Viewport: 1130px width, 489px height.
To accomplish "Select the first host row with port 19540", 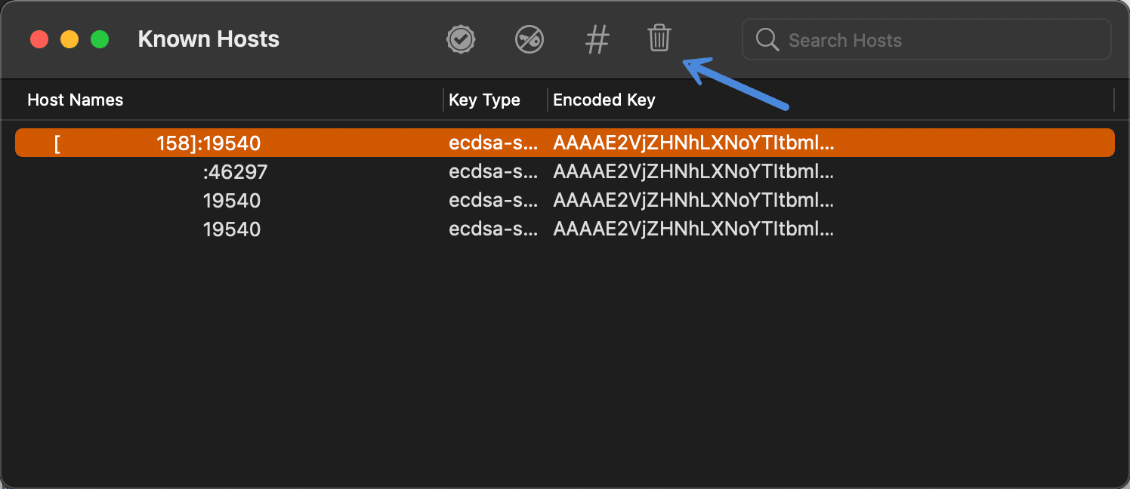I will (x=232, y=200).
